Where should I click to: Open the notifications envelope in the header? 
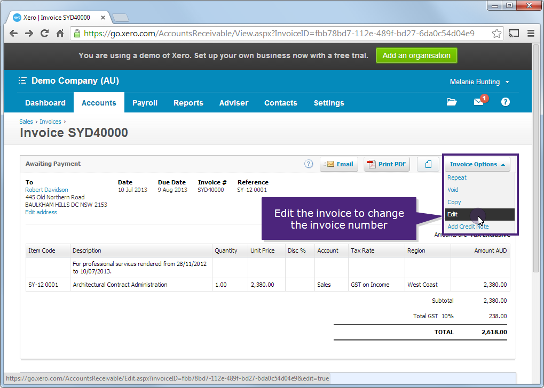478,102
